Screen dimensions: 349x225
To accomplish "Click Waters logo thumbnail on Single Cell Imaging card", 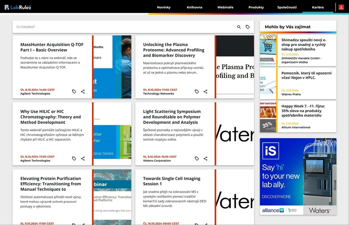I will [x=235, y=197].
